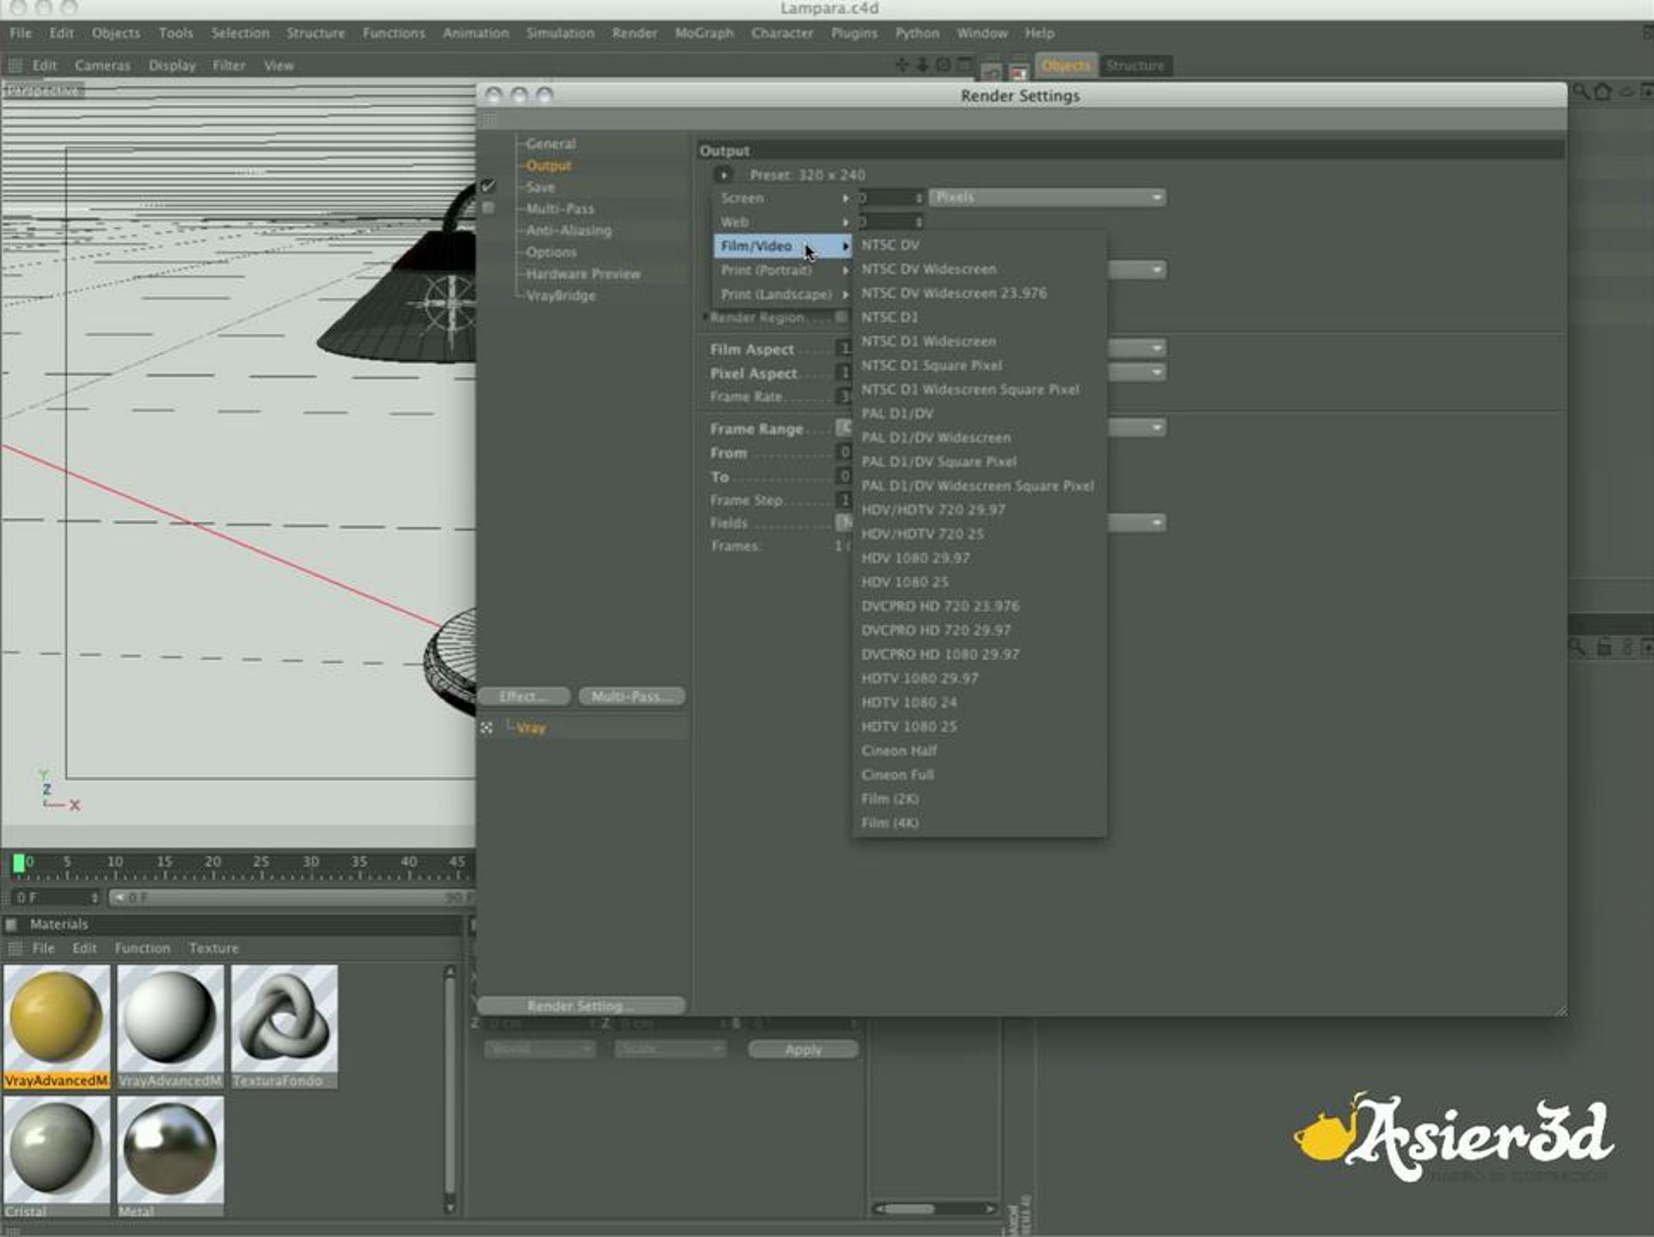
Task: Click the Render Settings menu grip icon
Action: point(490,120)
